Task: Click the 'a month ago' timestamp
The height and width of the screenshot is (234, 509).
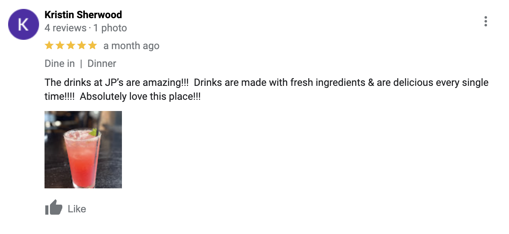Action: click(131, 46)
